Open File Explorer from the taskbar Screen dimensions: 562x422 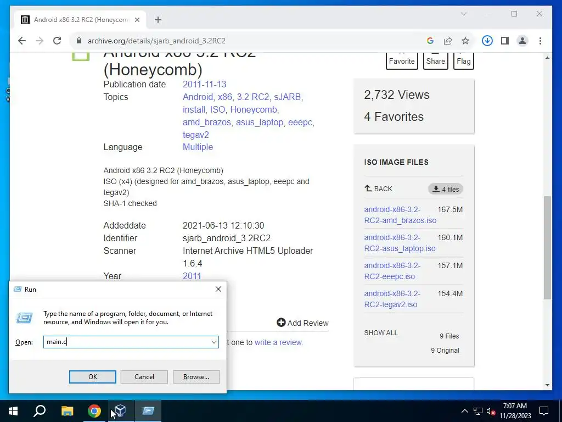point(67,411)
